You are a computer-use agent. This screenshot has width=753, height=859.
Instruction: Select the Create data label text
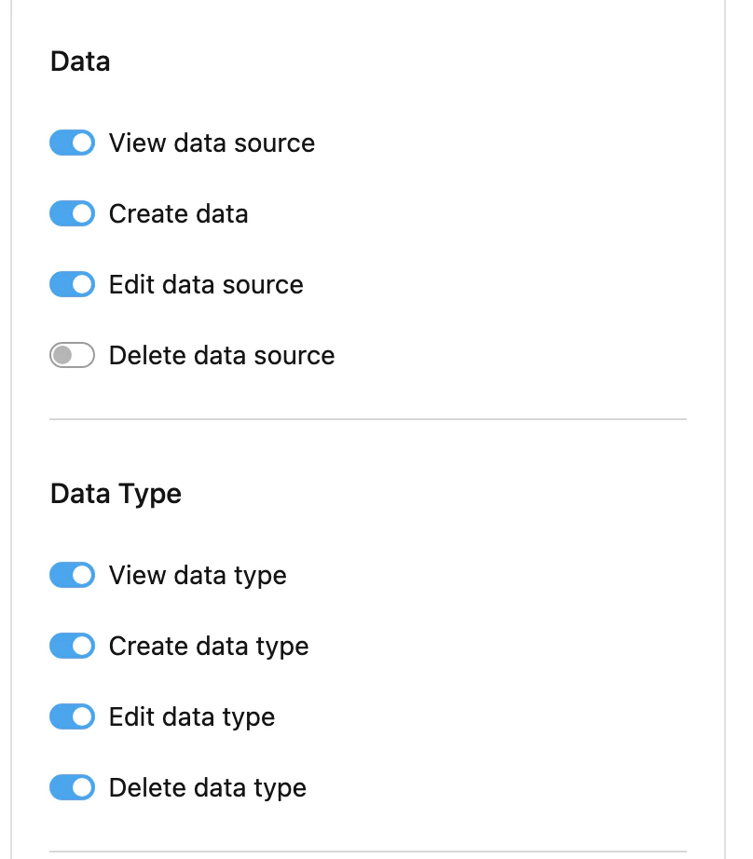coord(178,213)
